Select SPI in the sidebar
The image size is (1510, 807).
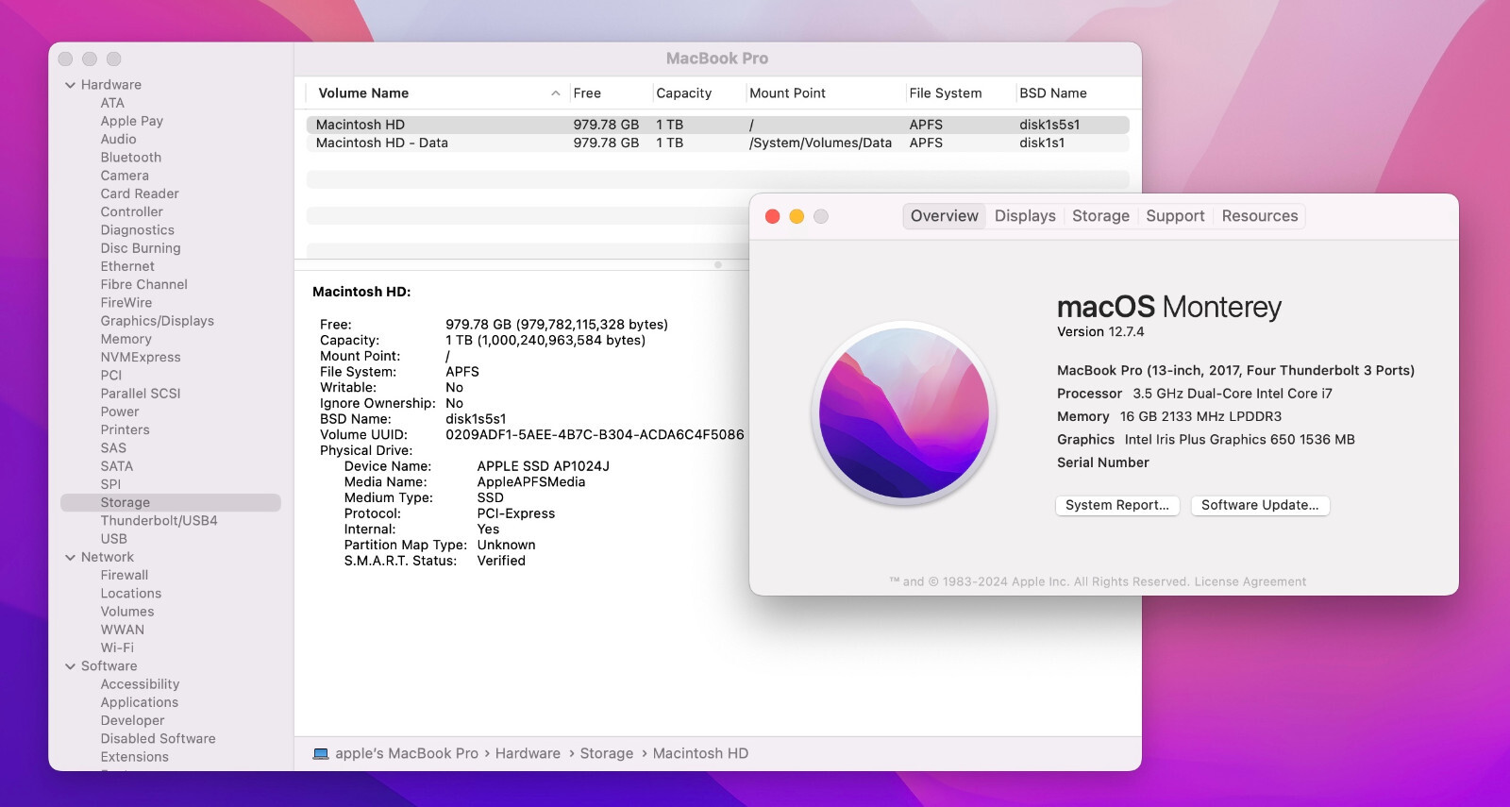click(110, 484)
